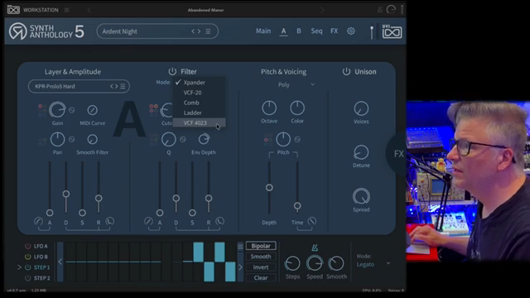Toggle Filter power button
530x298 pixels.
coord(172,72)
